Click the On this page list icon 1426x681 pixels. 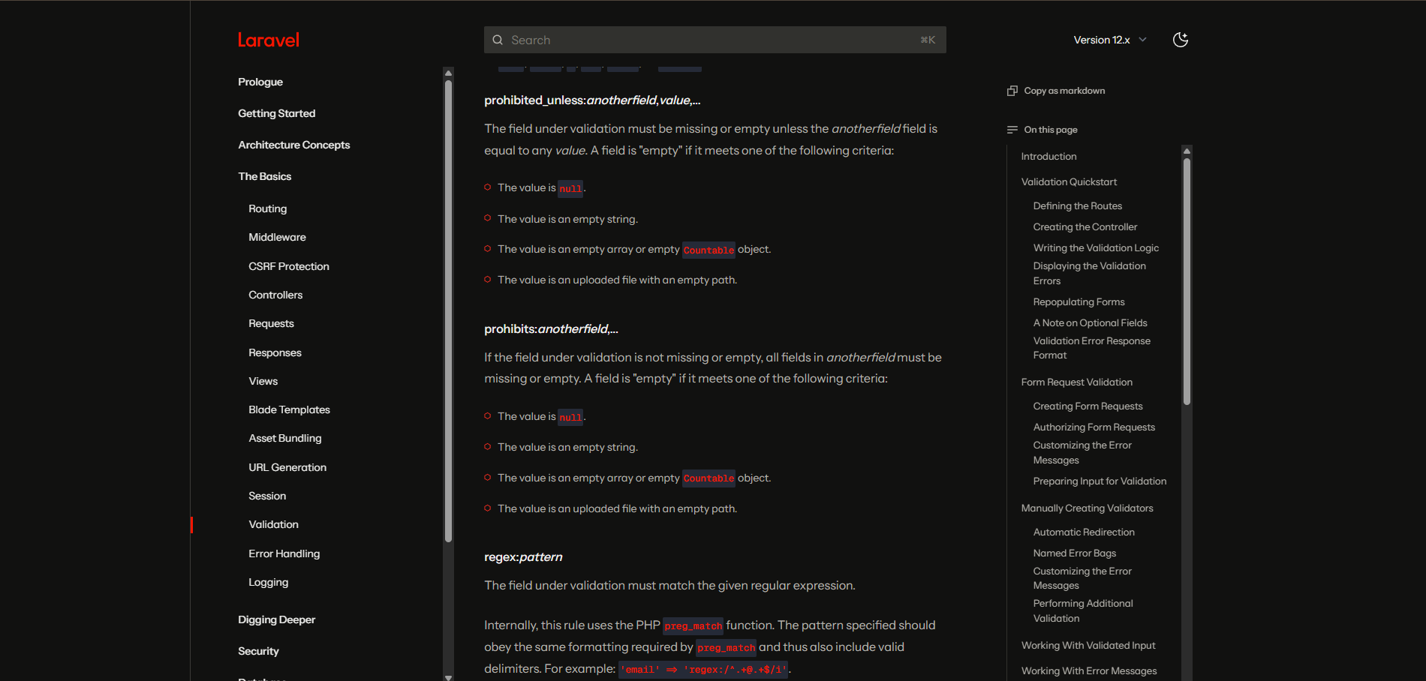tap(1012, 130)
